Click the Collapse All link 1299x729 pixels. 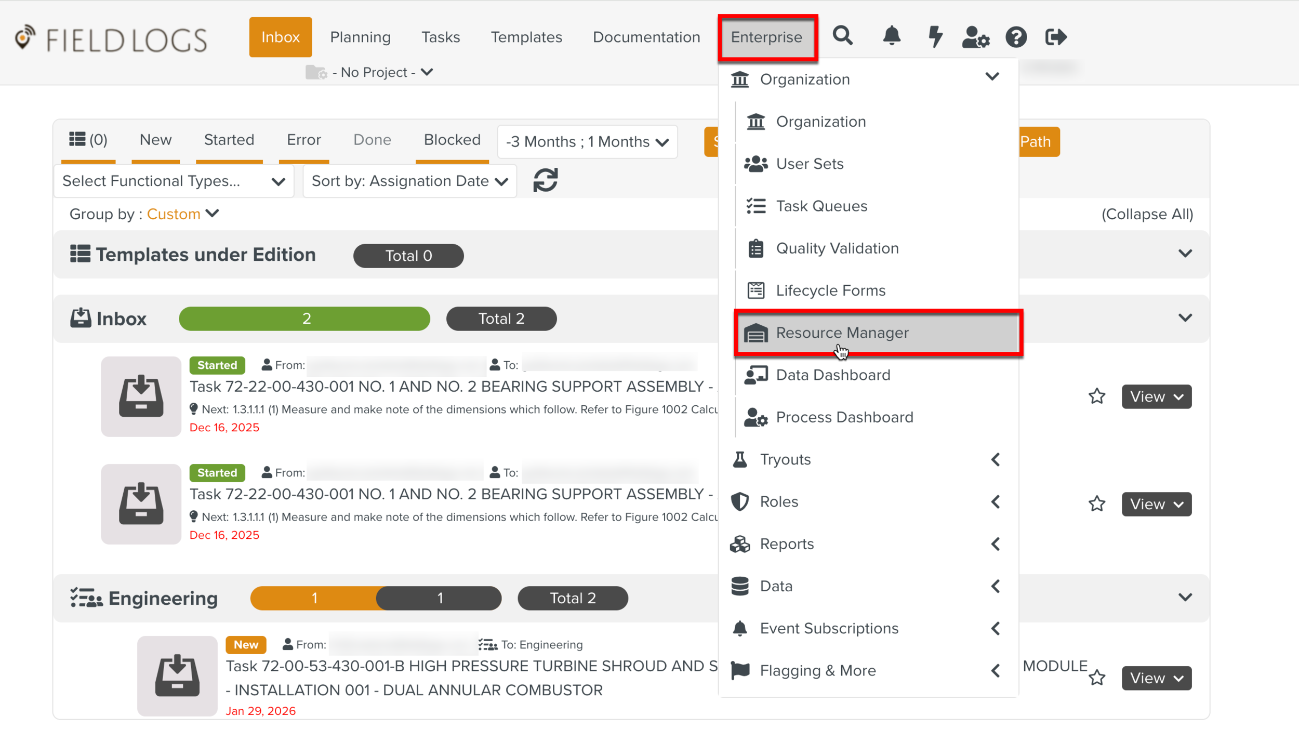tap(1147, 214)
